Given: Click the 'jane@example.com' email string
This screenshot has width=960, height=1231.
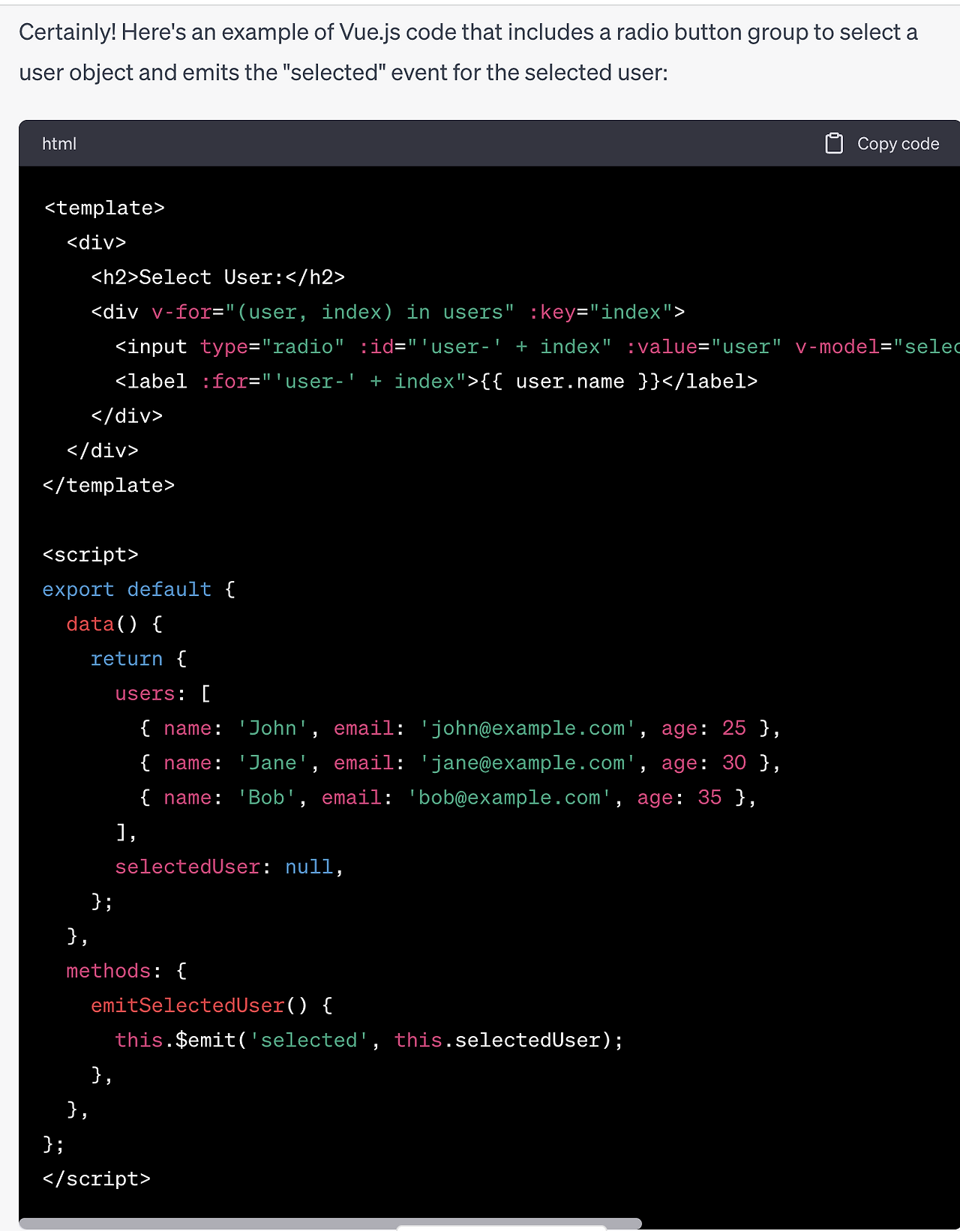Looking at the screenshot, I should tap(528, 762).
